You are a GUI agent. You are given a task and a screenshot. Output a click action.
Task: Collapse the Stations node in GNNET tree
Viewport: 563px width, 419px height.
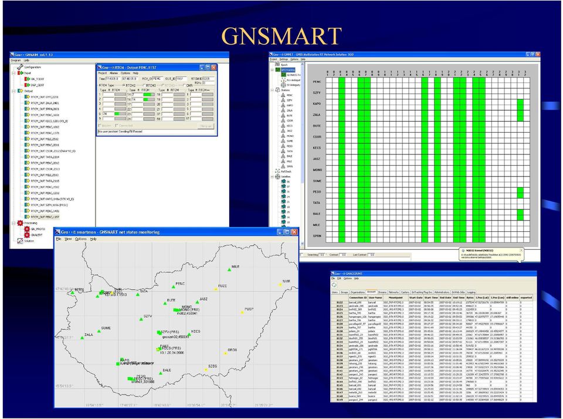273,90
